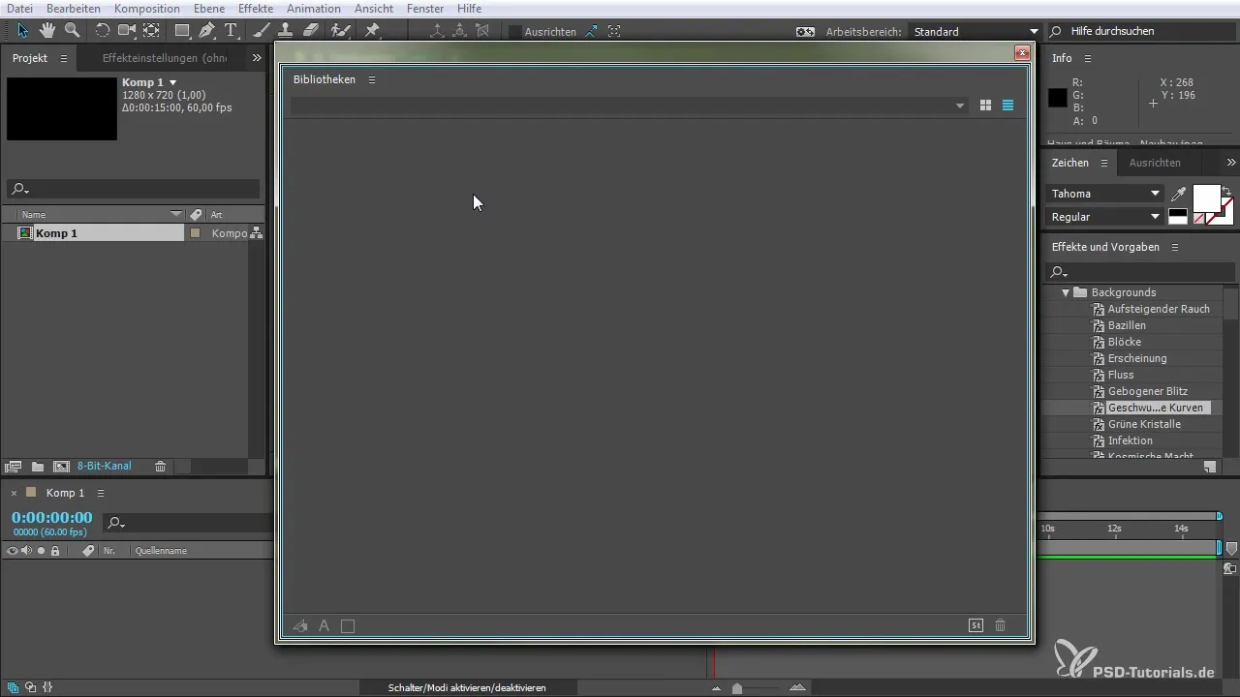Open the Datei menu
Screen dimensions: 1240x697
click(19, 8)
